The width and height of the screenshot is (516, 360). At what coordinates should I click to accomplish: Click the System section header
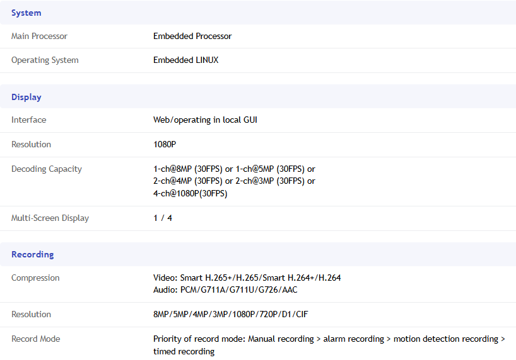(x=26, y=13)
